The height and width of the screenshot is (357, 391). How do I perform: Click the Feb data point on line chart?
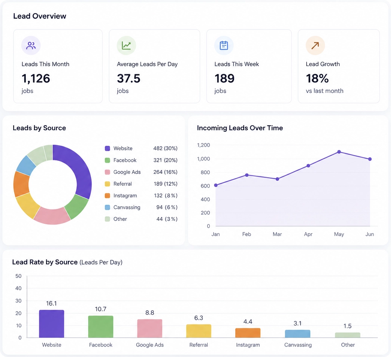tap(246, 175)
